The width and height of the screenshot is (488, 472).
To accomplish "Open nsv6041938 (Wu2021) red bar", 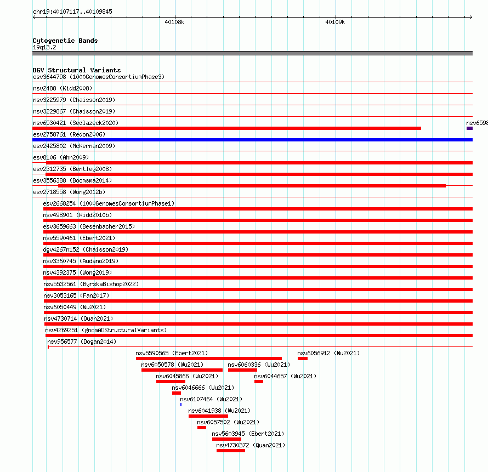I will pyautogui.click(x=208, y=416).
